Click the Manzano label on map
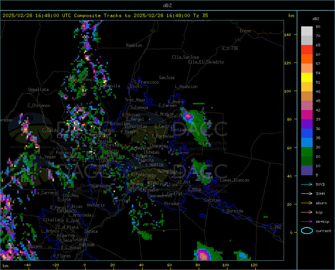This screenshot has width=335, height=270. click(34, 246)
